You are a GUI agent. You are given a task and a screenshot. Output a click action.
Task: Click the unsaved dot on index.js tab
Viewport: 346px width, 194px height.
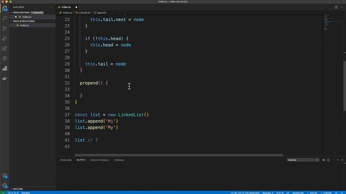point(76,7)
